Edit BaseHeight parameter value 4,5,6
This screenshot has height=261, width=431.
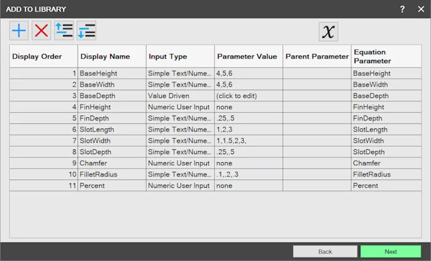click(x=249, y=74)
